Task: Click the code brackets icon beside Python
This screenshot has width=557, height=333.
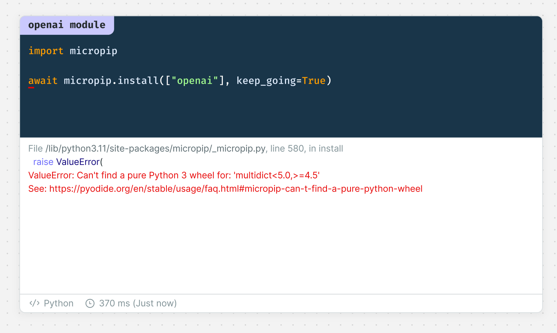Action: [x=34, y=303]
